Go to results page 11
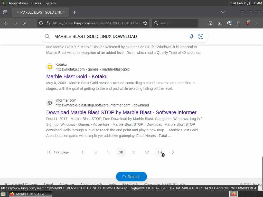This screenshot has width=263, height=197. (x=134, y=152)
